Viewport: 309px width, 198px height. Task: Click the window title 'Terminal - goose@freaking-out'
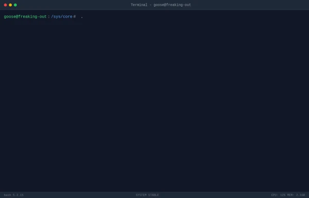tap(161, 5)
